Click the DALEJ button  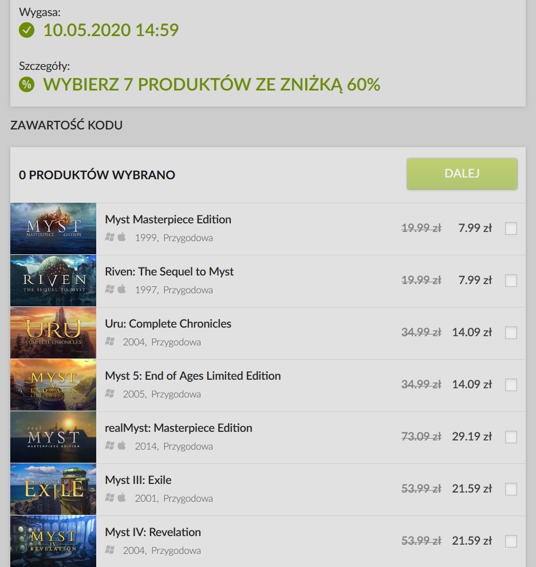pos(462,174)
